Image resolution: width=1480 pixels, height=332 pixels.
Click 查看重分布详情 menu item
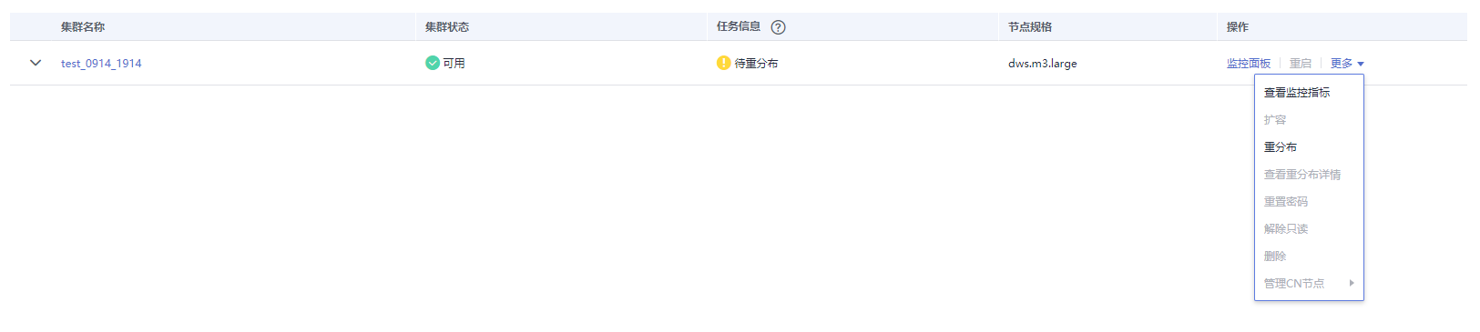[x=1302, y=175]
